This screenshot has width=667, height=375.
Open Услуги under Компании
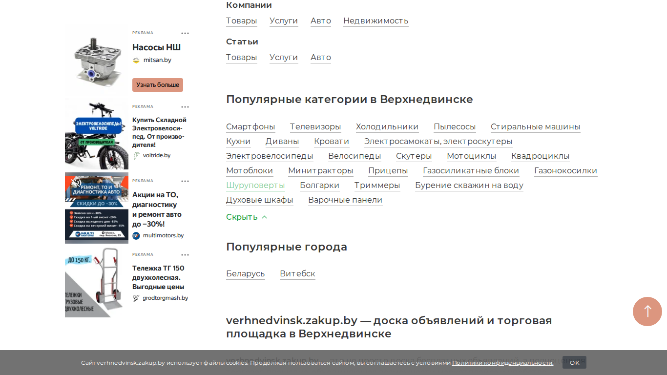click(284, 21)
